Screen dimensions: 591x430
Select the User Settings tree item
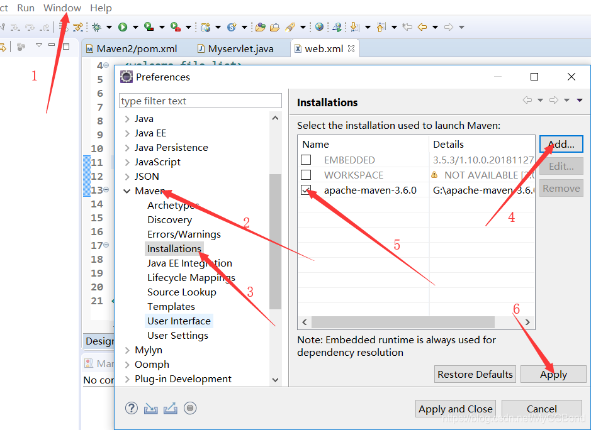[x=177, y=336]
